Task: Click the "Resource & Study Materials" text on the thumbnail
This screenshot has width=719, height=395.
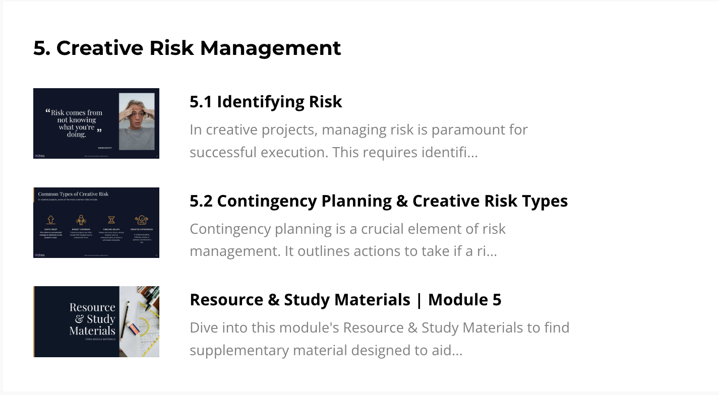Action: click(92, 319)
